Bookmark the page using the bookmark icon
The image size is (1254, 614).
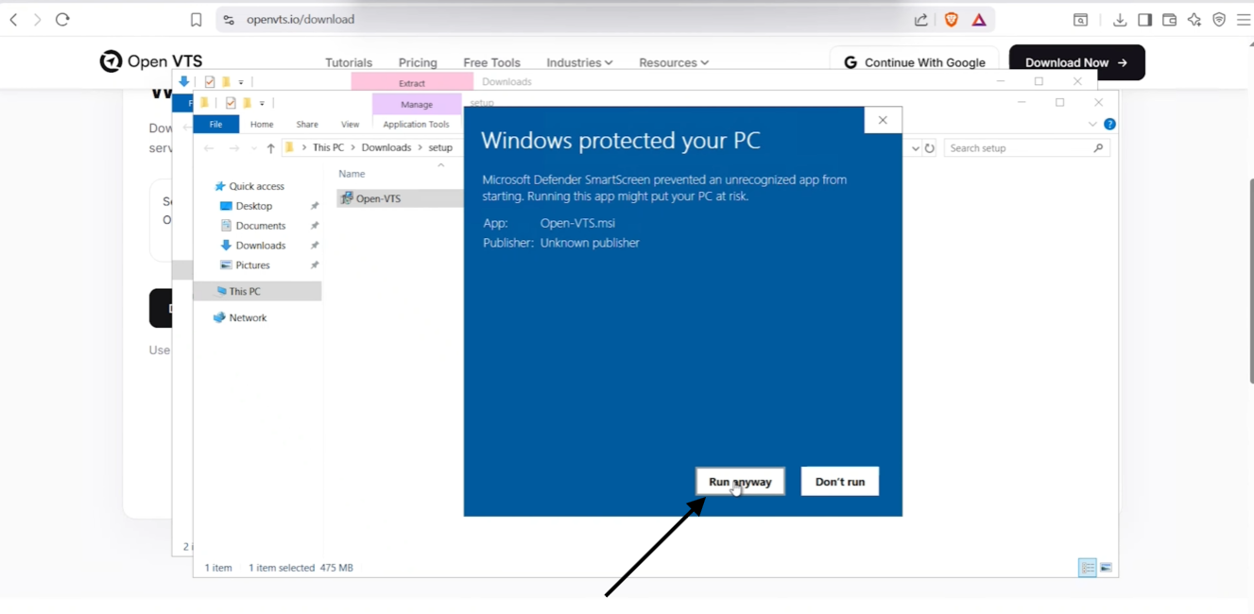[196, 20]
